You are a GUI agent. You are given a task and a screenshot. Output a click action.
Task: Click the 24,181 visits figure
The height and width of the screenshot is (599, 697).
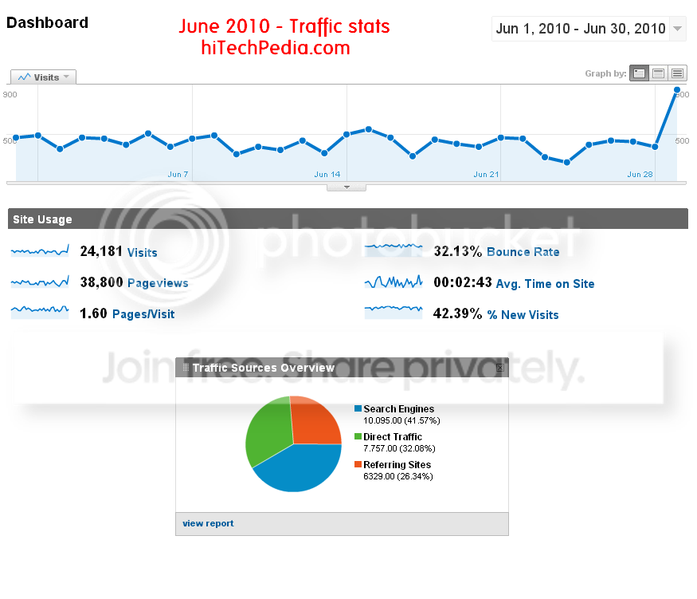(x=101, y=251)
